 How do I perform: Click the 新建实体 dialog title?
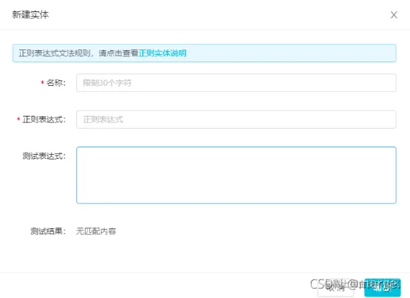pos(30,15)
